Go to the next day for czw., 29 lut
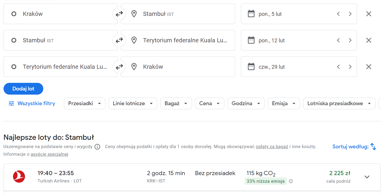 [x=350, y=67]
